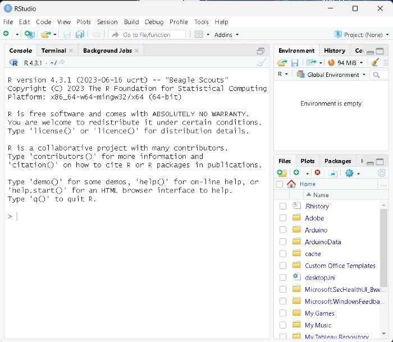Screen dimensions: 393x342
Task: Click the Workspace Panes grid icon
Action: pyautogui.click(x=199, y=34)
